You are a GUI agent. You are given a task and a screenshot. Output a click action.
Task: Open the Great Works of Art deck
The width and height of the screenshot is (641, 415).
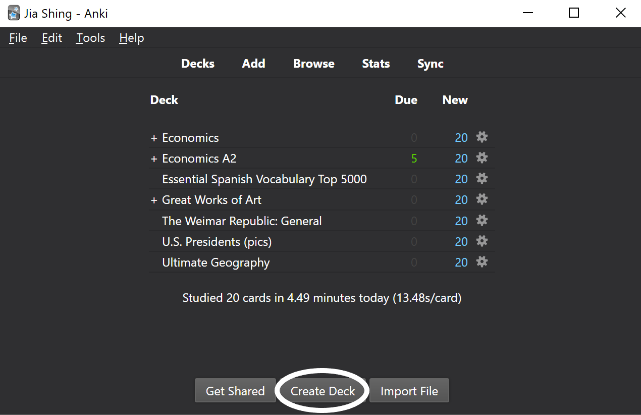coord(211,200)
